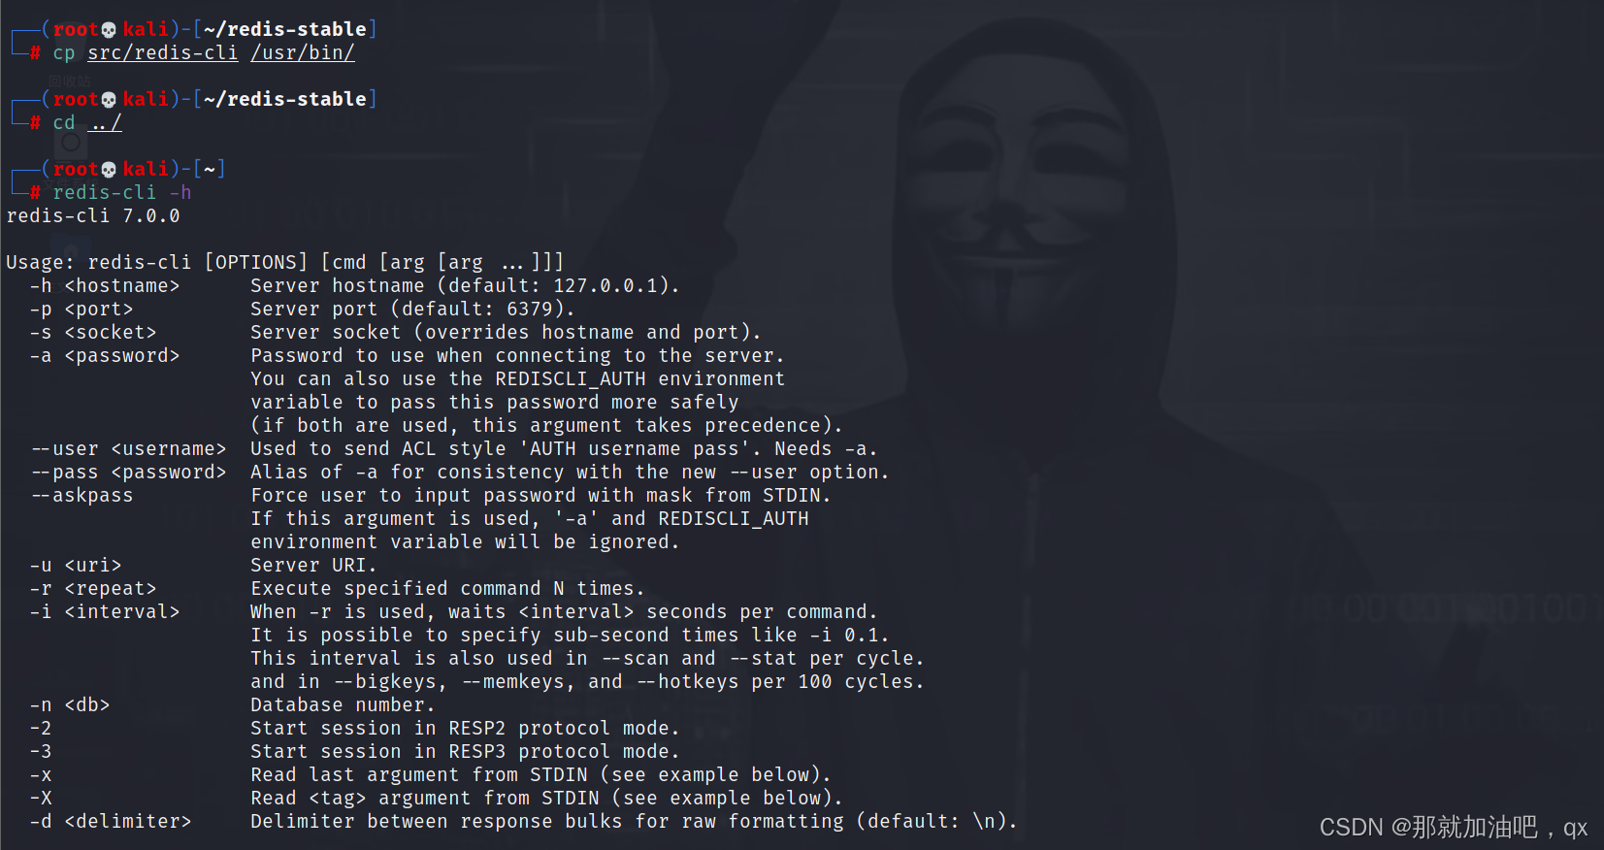The height and width of the screenshot is (850, 1604).
Task: Click the -n <db> option
Action: pos(70,705)
